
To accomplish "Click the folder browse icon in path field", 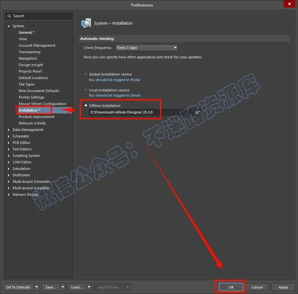I will (x=198, y=112).
